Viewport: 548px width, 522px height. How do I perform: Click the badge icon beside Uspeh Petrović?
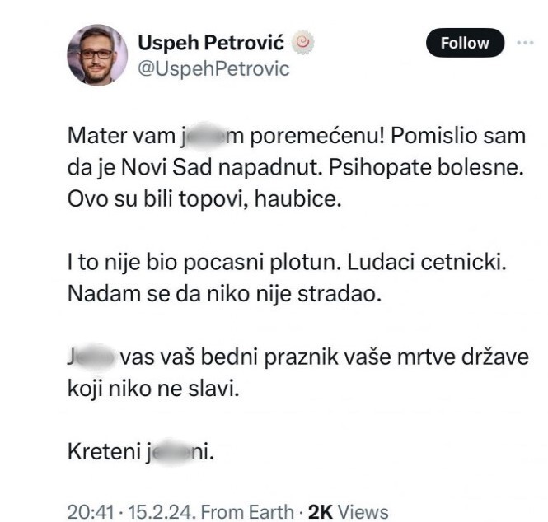tap(305, 42)
